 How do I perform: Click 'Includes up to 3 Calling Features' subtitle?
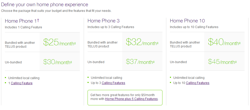(x=111, y=27)
